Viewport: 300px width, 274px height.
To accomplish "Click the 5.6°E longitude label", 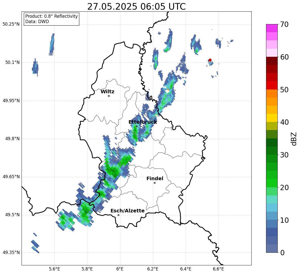I will 54,269.
